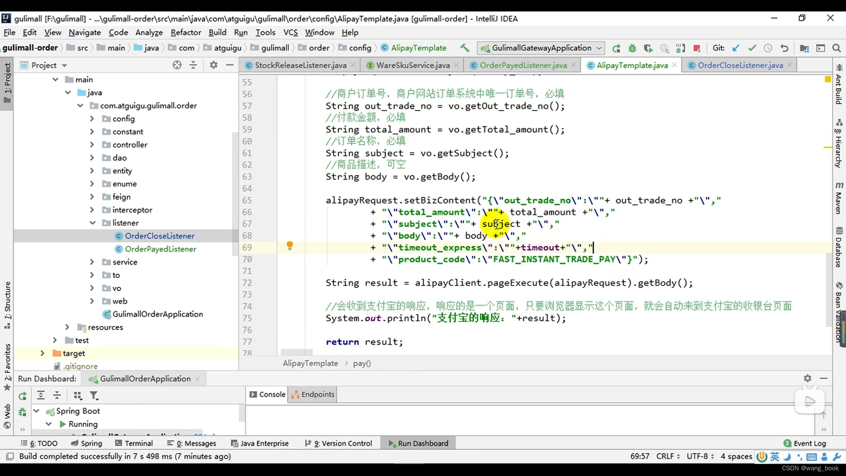Switch to StockReleaseListener.java tab

coord(300,65)
